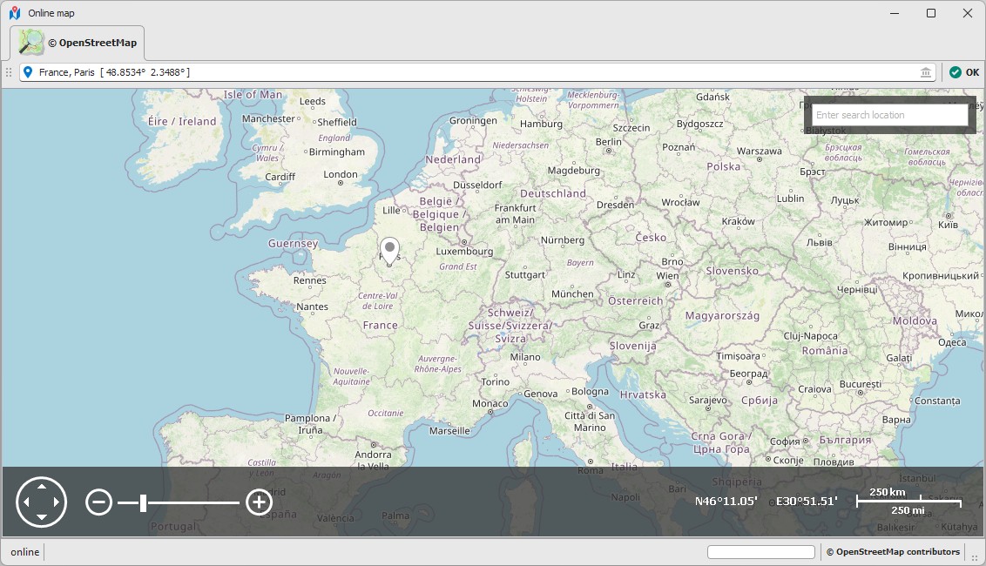Pan the map left with the left arrow
Viewport: 986px width, 566px height.
(26, 502)
